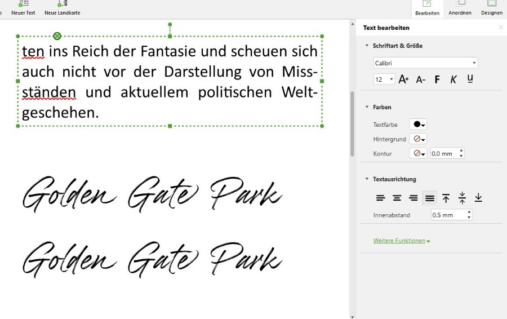
Task: Decrease Kontur width with down arrow
Action: (x=461, y=156)
